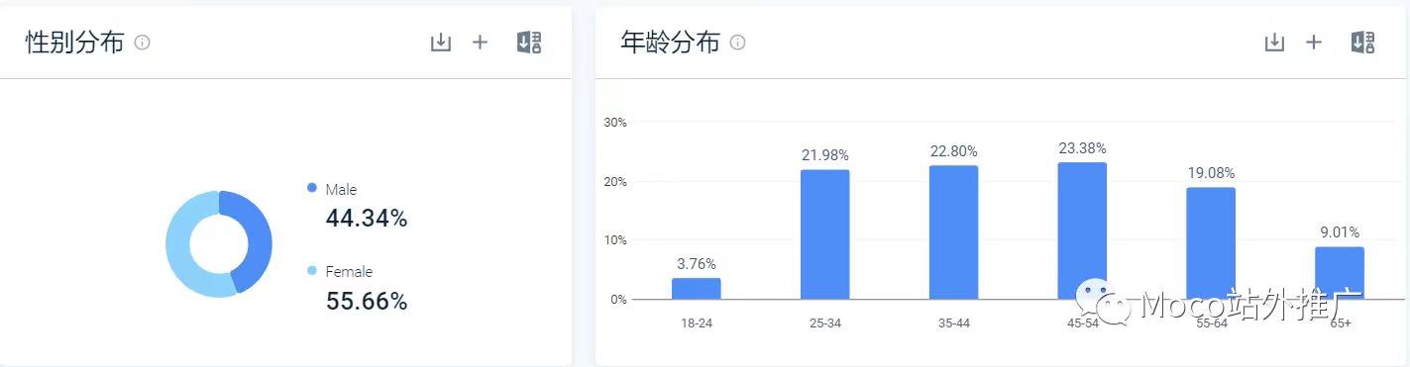Viewport: 1410px width, 367px height.
Task: Show info tooltip next to 性别分布
Action: 142,43
